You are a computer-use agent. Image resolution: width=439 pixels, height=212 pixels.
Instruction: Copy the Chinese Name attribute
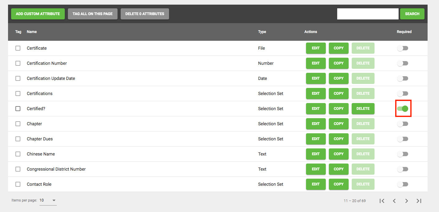(339, 154)
